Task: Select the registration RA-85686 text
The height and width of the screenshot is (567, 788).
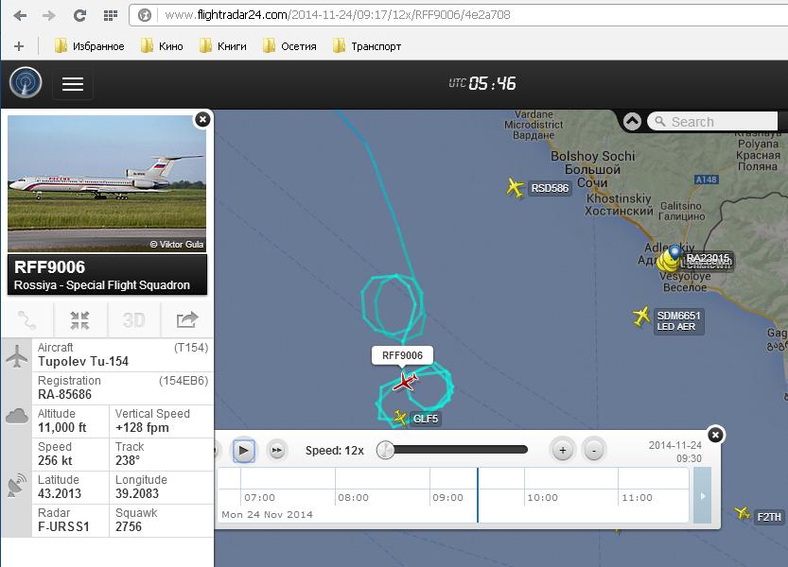Action: point(65,395)
